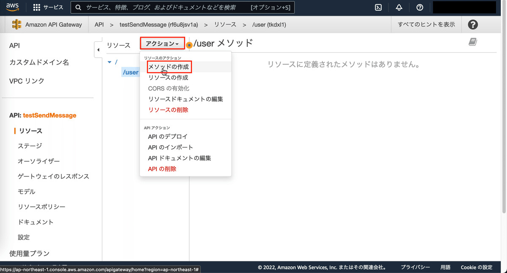Open リソースポリシー in the sidebar
Image resolution: width=507 pixels, height=273 pixels.
tap(41, 206)
